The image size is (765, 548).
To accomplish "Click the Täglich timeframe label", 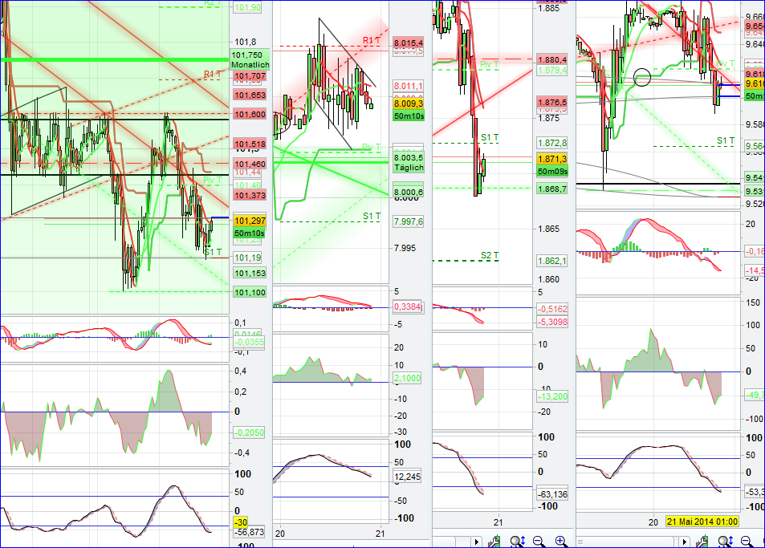I will click(x=408, y=168).
